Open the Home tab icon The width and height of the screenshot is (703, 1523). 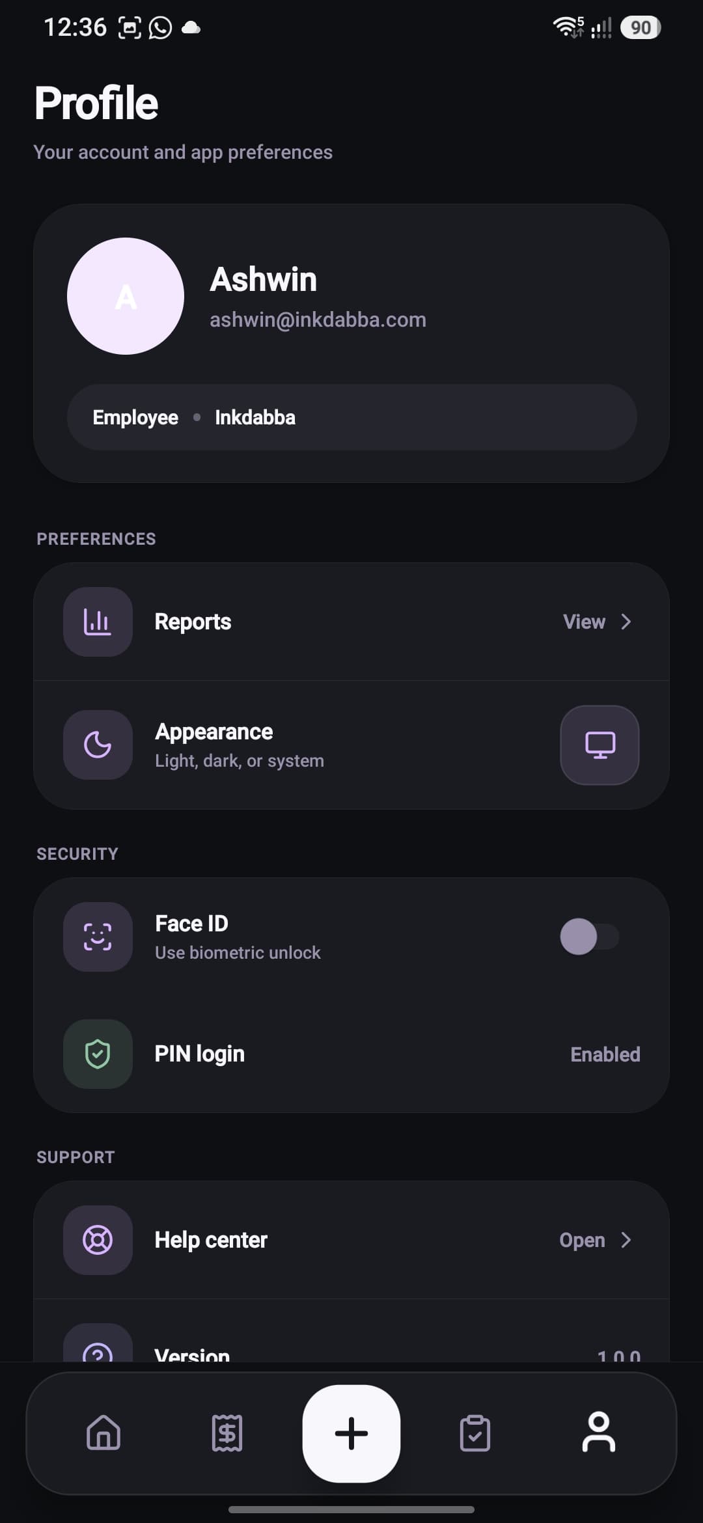pos(103,1433)
